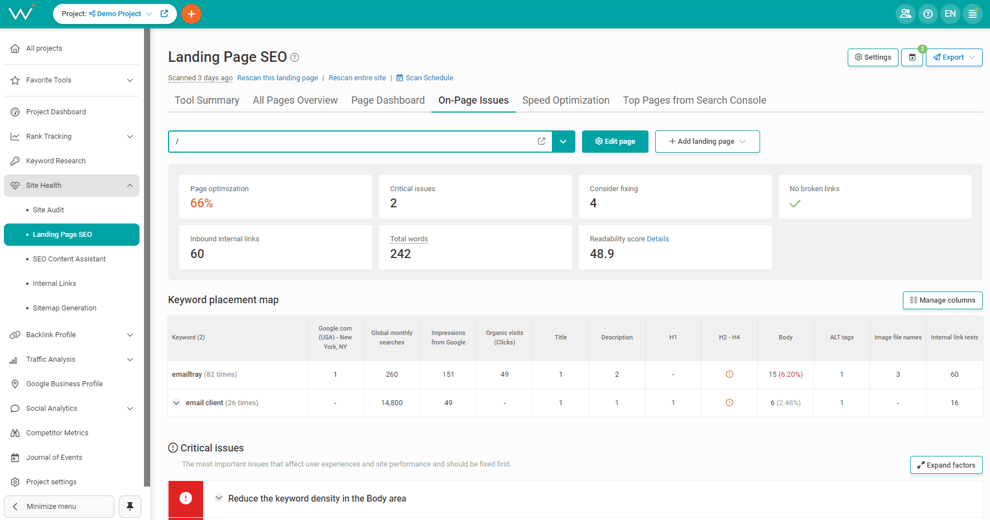Switch to Page Dashboard tab

click(388, 100)
